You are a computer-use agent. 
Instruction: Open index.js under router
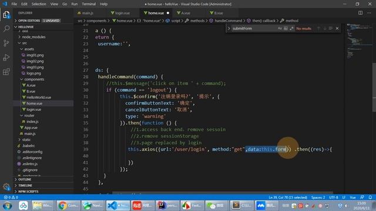tap(32, 121)
